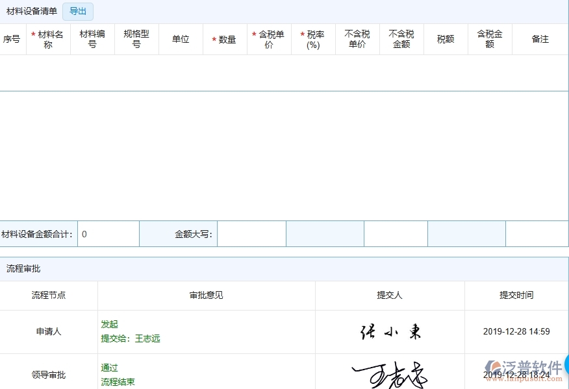Screen dimensions: 569x389
Task: Click the 通过 approval link
Action: coord(108,368)
